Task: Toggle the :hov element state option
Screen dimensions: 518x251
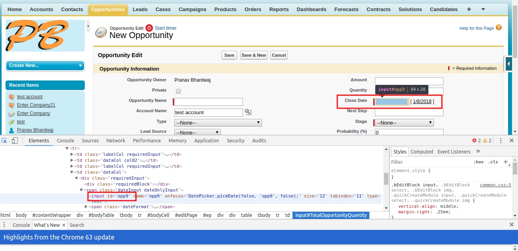Action: [478, 162]
